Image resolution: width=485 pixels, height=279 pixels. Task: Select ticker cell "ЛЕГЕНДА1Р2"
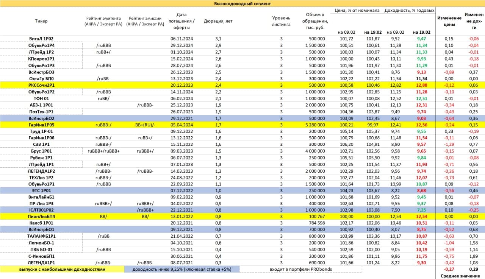click(x=41, y=171)
